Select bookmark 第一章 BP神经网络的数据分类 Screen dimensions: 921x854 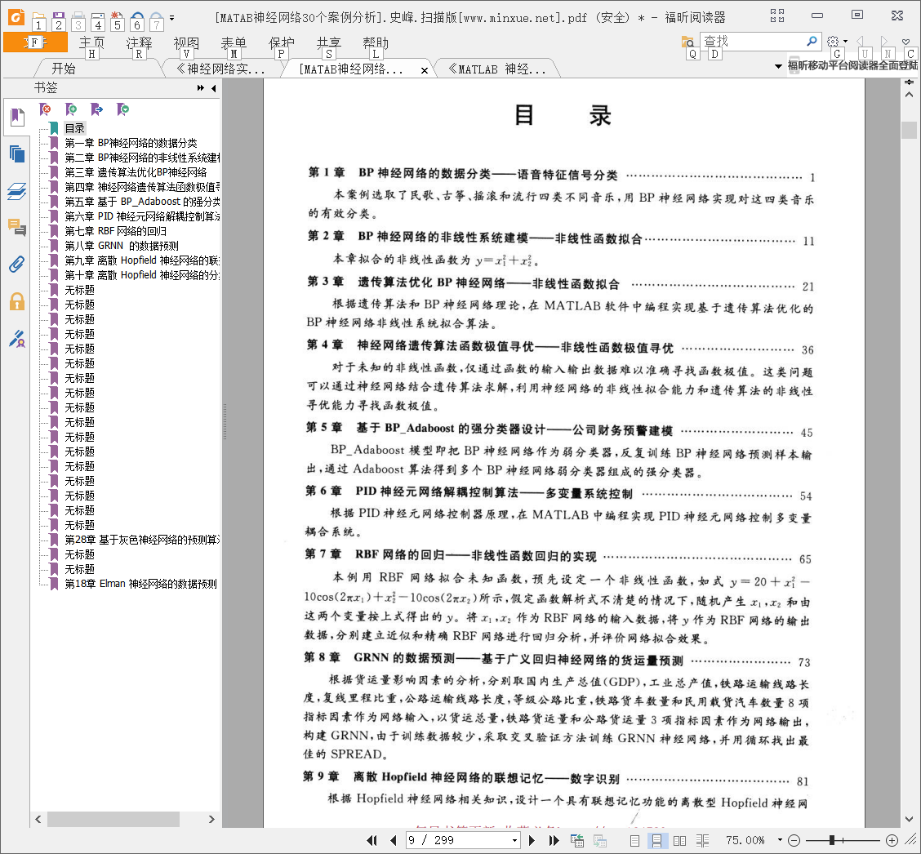coord(131,143)
